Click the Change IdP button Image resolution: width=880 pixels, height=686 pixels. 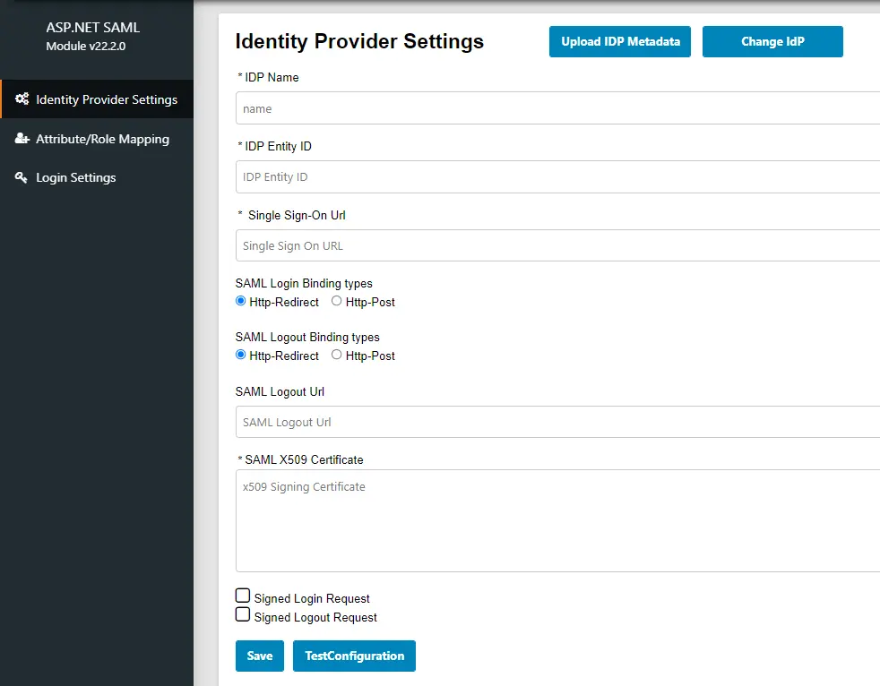[772, 41]
